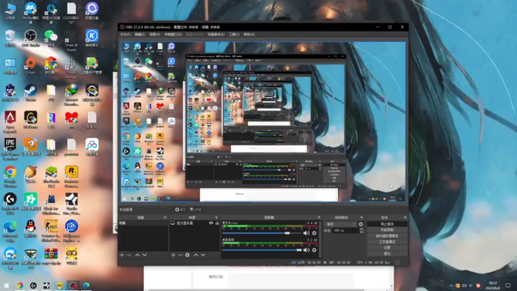517x291 pixels.
Task: Click the source Properties (属性) toolbar button
Action: [180, 210]
